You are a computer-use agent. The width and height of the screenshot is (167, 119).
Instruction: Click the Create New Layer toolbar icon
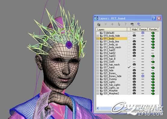pos(99,24)
